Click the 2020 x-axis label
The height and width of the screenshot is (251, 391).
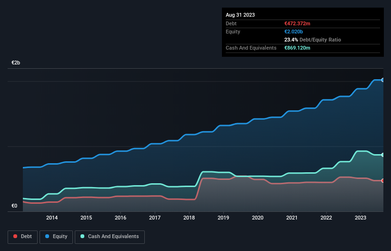[258, 218]
